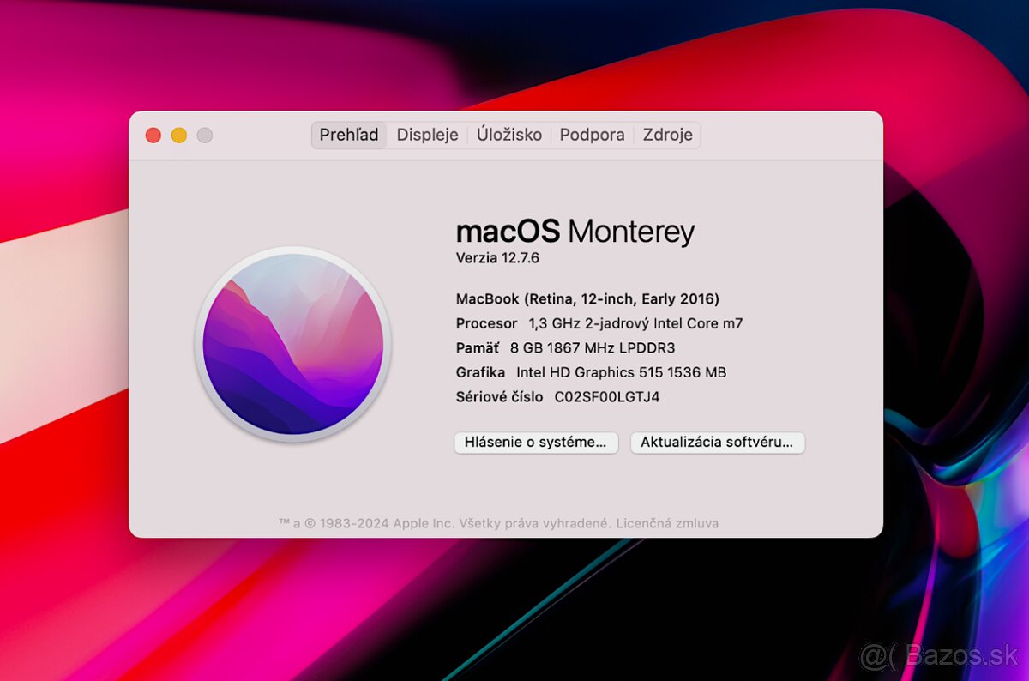The width and height of the screenshot is (1029, 681).
Task: Click the greyed-out zoom window button
Action: click(x=205, y=136)
